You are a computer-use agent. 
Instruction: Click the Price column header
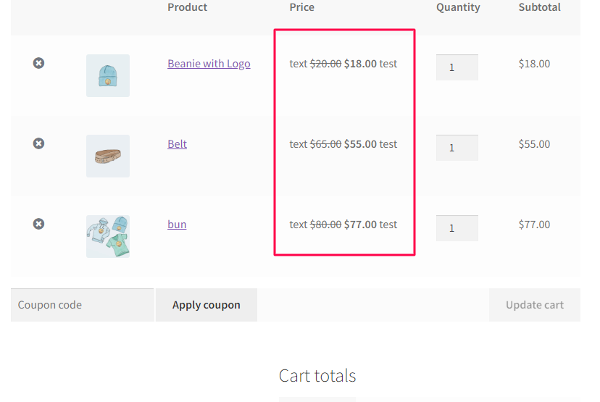tap(302, 7)
